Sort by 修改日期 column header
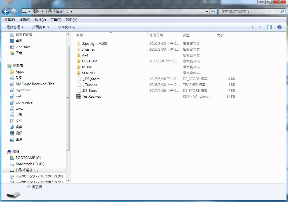 click(156, 35)
